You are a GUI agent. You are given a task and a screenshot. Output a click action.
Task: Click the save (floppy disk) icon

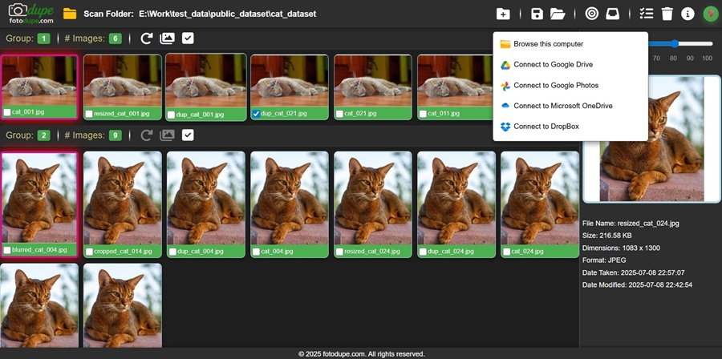[x=537, y=14]
